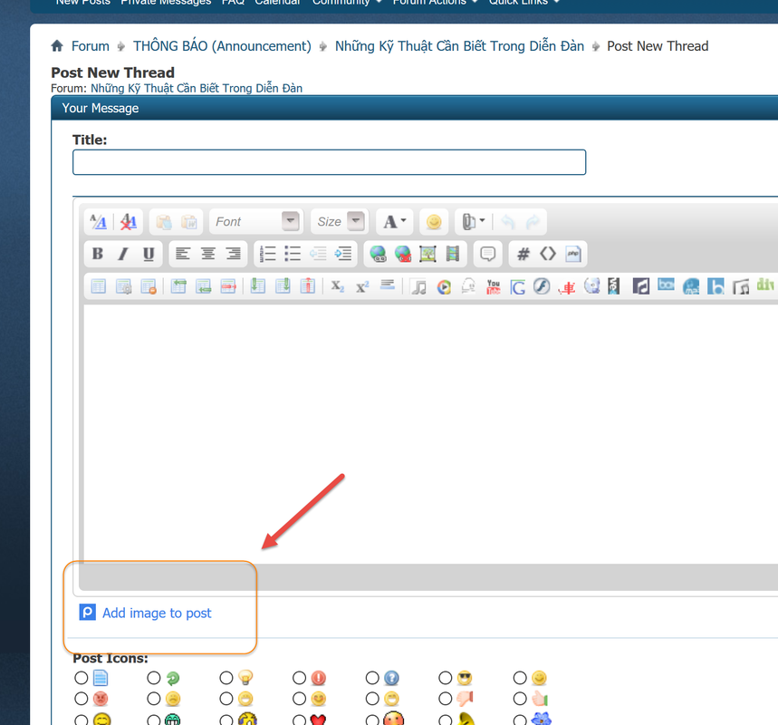Open THÔNG BÁO (Announcement) breadcrumb
This screenshot has width=778, height=725.
click(222, 46)
